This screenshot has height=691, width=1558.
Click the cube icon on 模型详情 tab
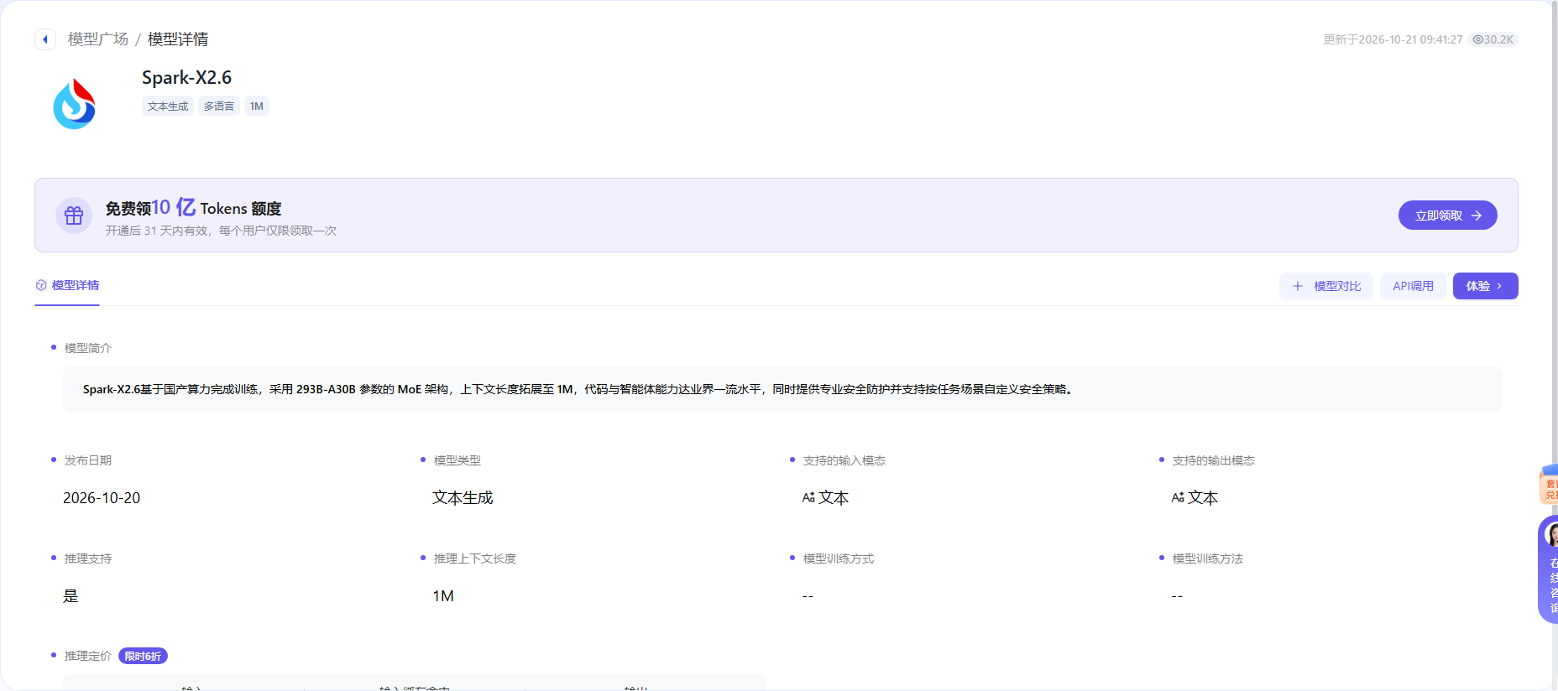point(41,286)
